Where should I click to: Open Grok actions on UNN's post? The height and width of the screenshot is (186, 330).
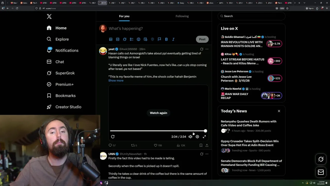202,154
